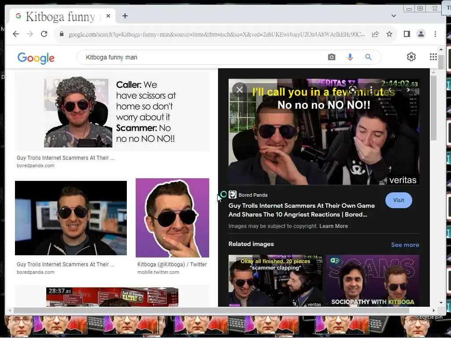451x338 pixels.
Task: Open the site info lock icon
Action: [62, 34]
